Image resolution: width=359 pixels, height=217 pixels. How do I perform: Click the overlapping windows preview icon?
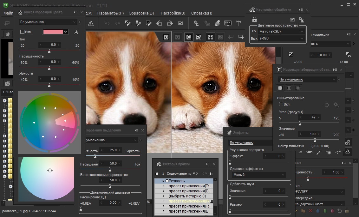[199, 37]
